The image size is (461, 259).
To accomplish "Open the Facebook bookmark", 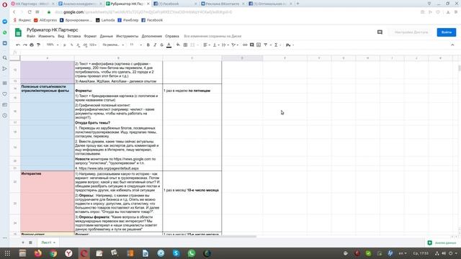I will click(x=152, y=20).
